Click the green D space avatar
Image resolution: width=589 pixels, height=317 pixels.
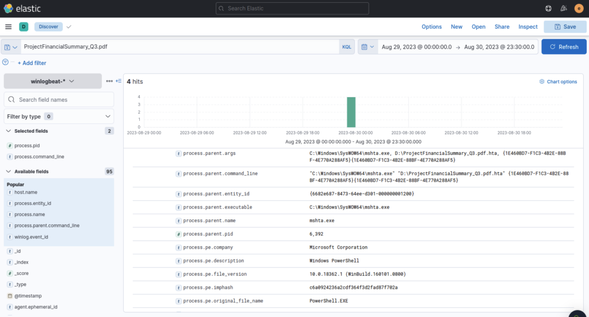tap(24, 26)
